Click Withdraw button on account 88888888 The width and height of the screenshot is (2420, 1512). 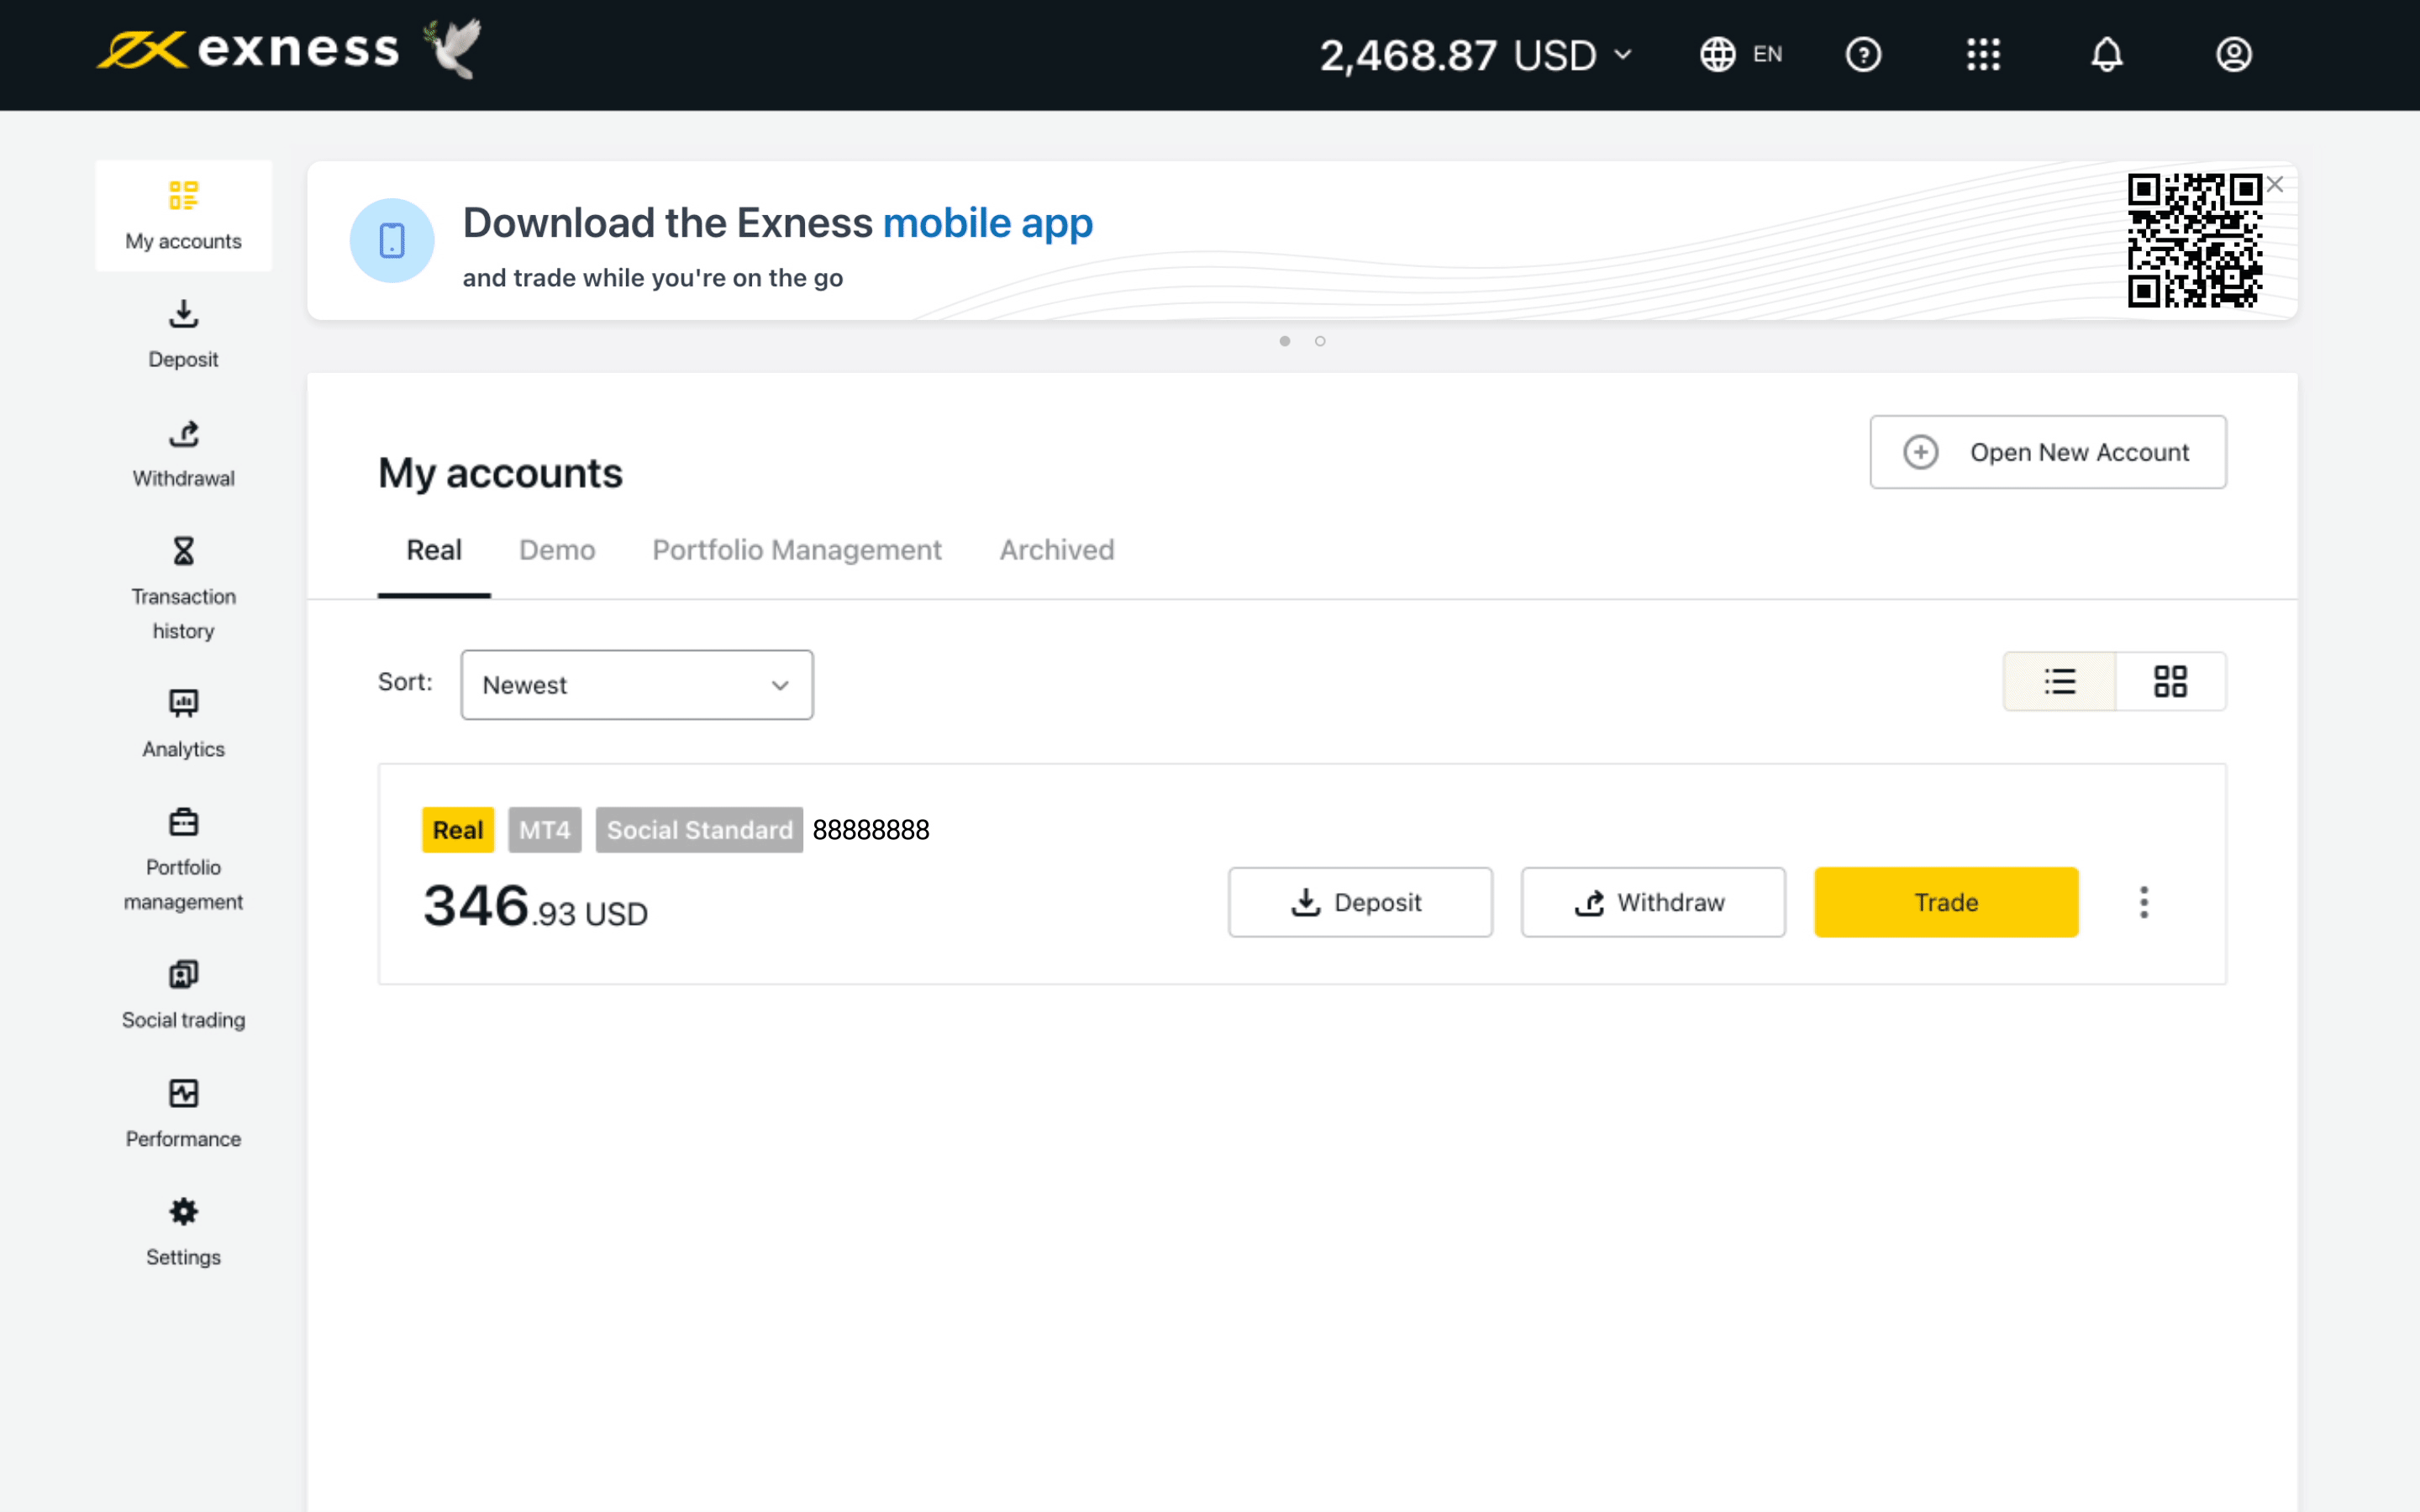click(x=1653, y=902)
